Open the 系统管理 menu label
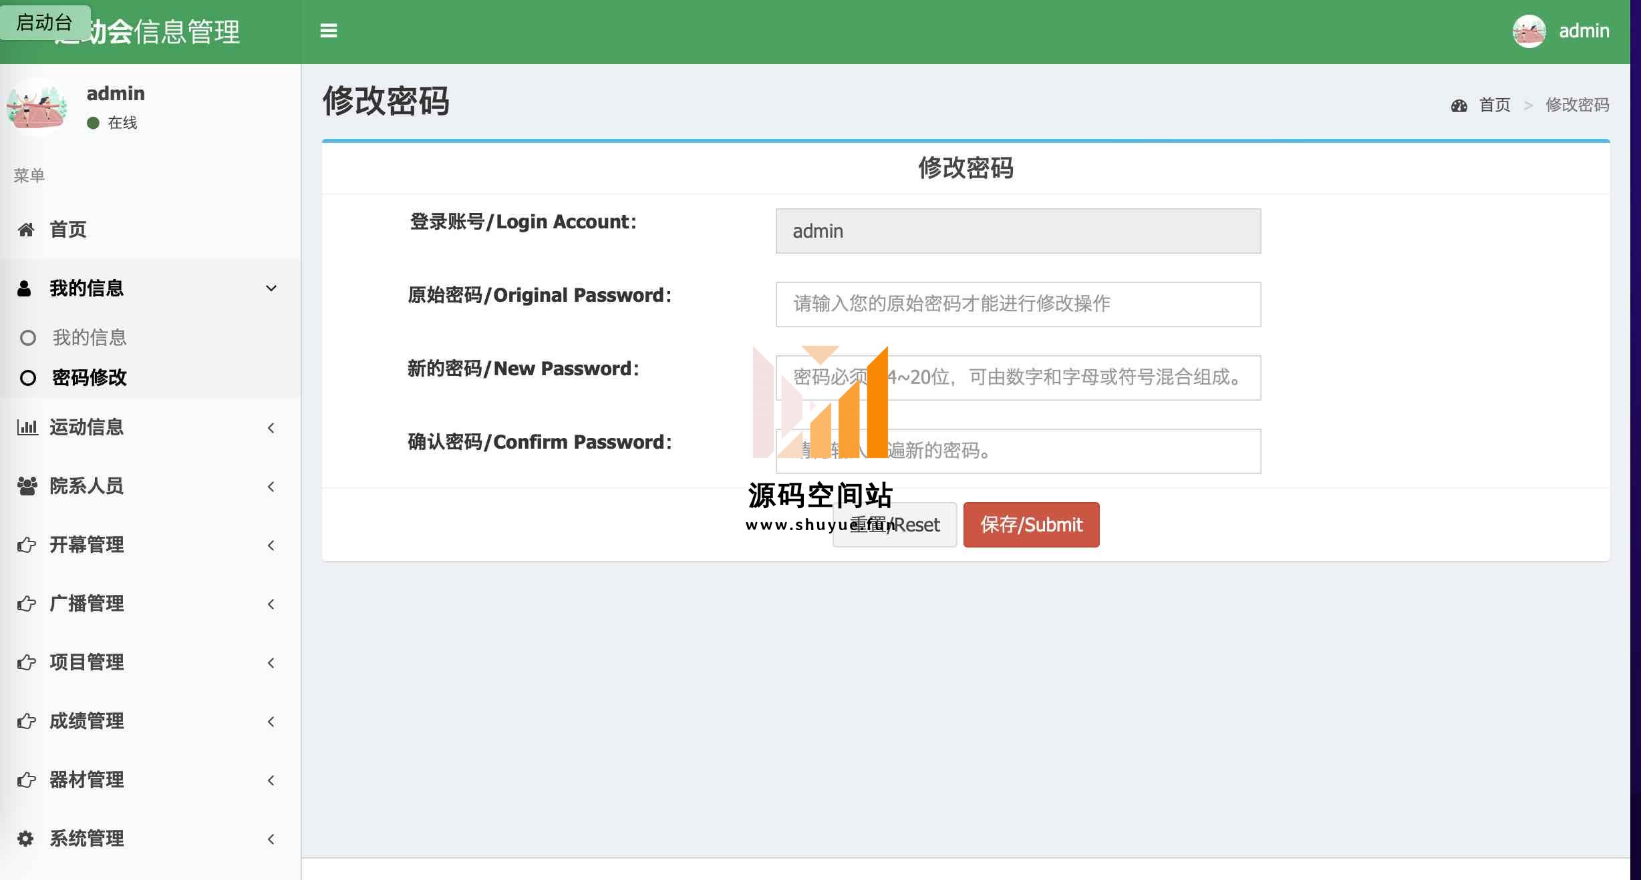 click(87, 839)
